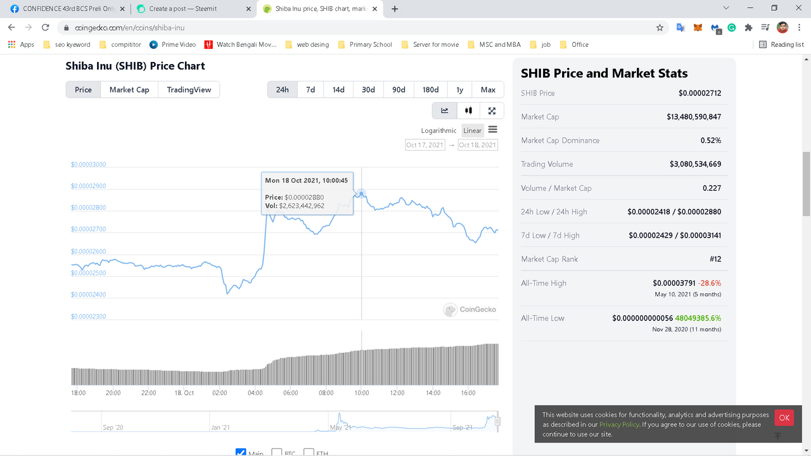Image resolution: width=811 pixels, height=456 pixels.
Task: Select the 24h time range
Action: [282, 89]
